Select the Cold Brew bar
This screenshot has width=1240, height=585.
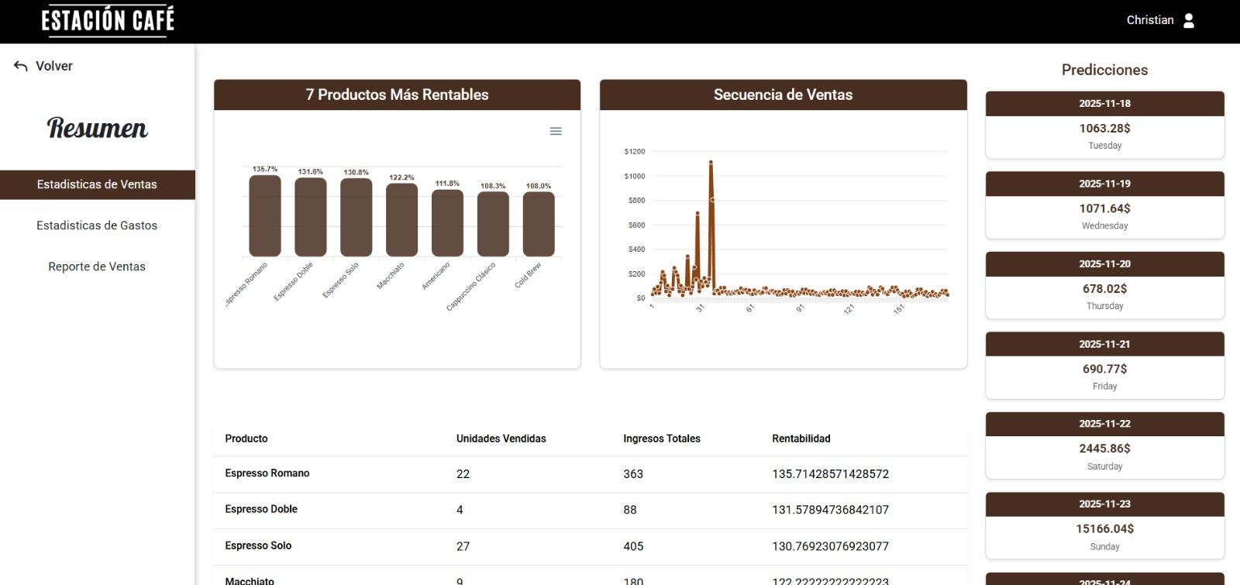pyautogui.click(x=539, y=224)
